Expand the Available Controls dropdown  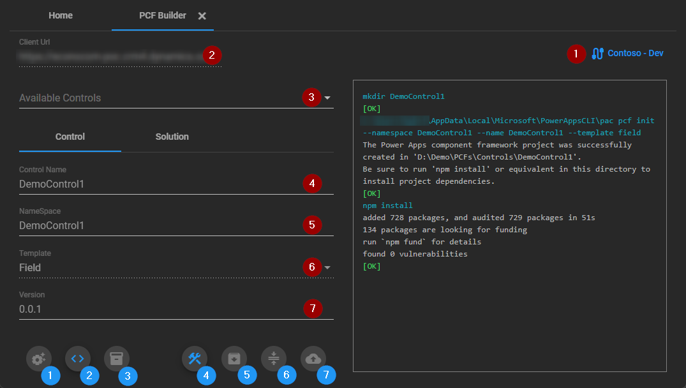tap(327, 98)
